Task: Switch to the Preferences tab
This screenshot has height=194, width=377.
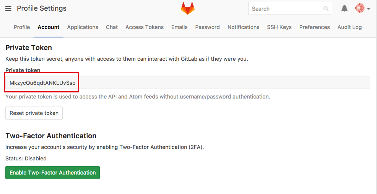Action: tap(315, 27)
